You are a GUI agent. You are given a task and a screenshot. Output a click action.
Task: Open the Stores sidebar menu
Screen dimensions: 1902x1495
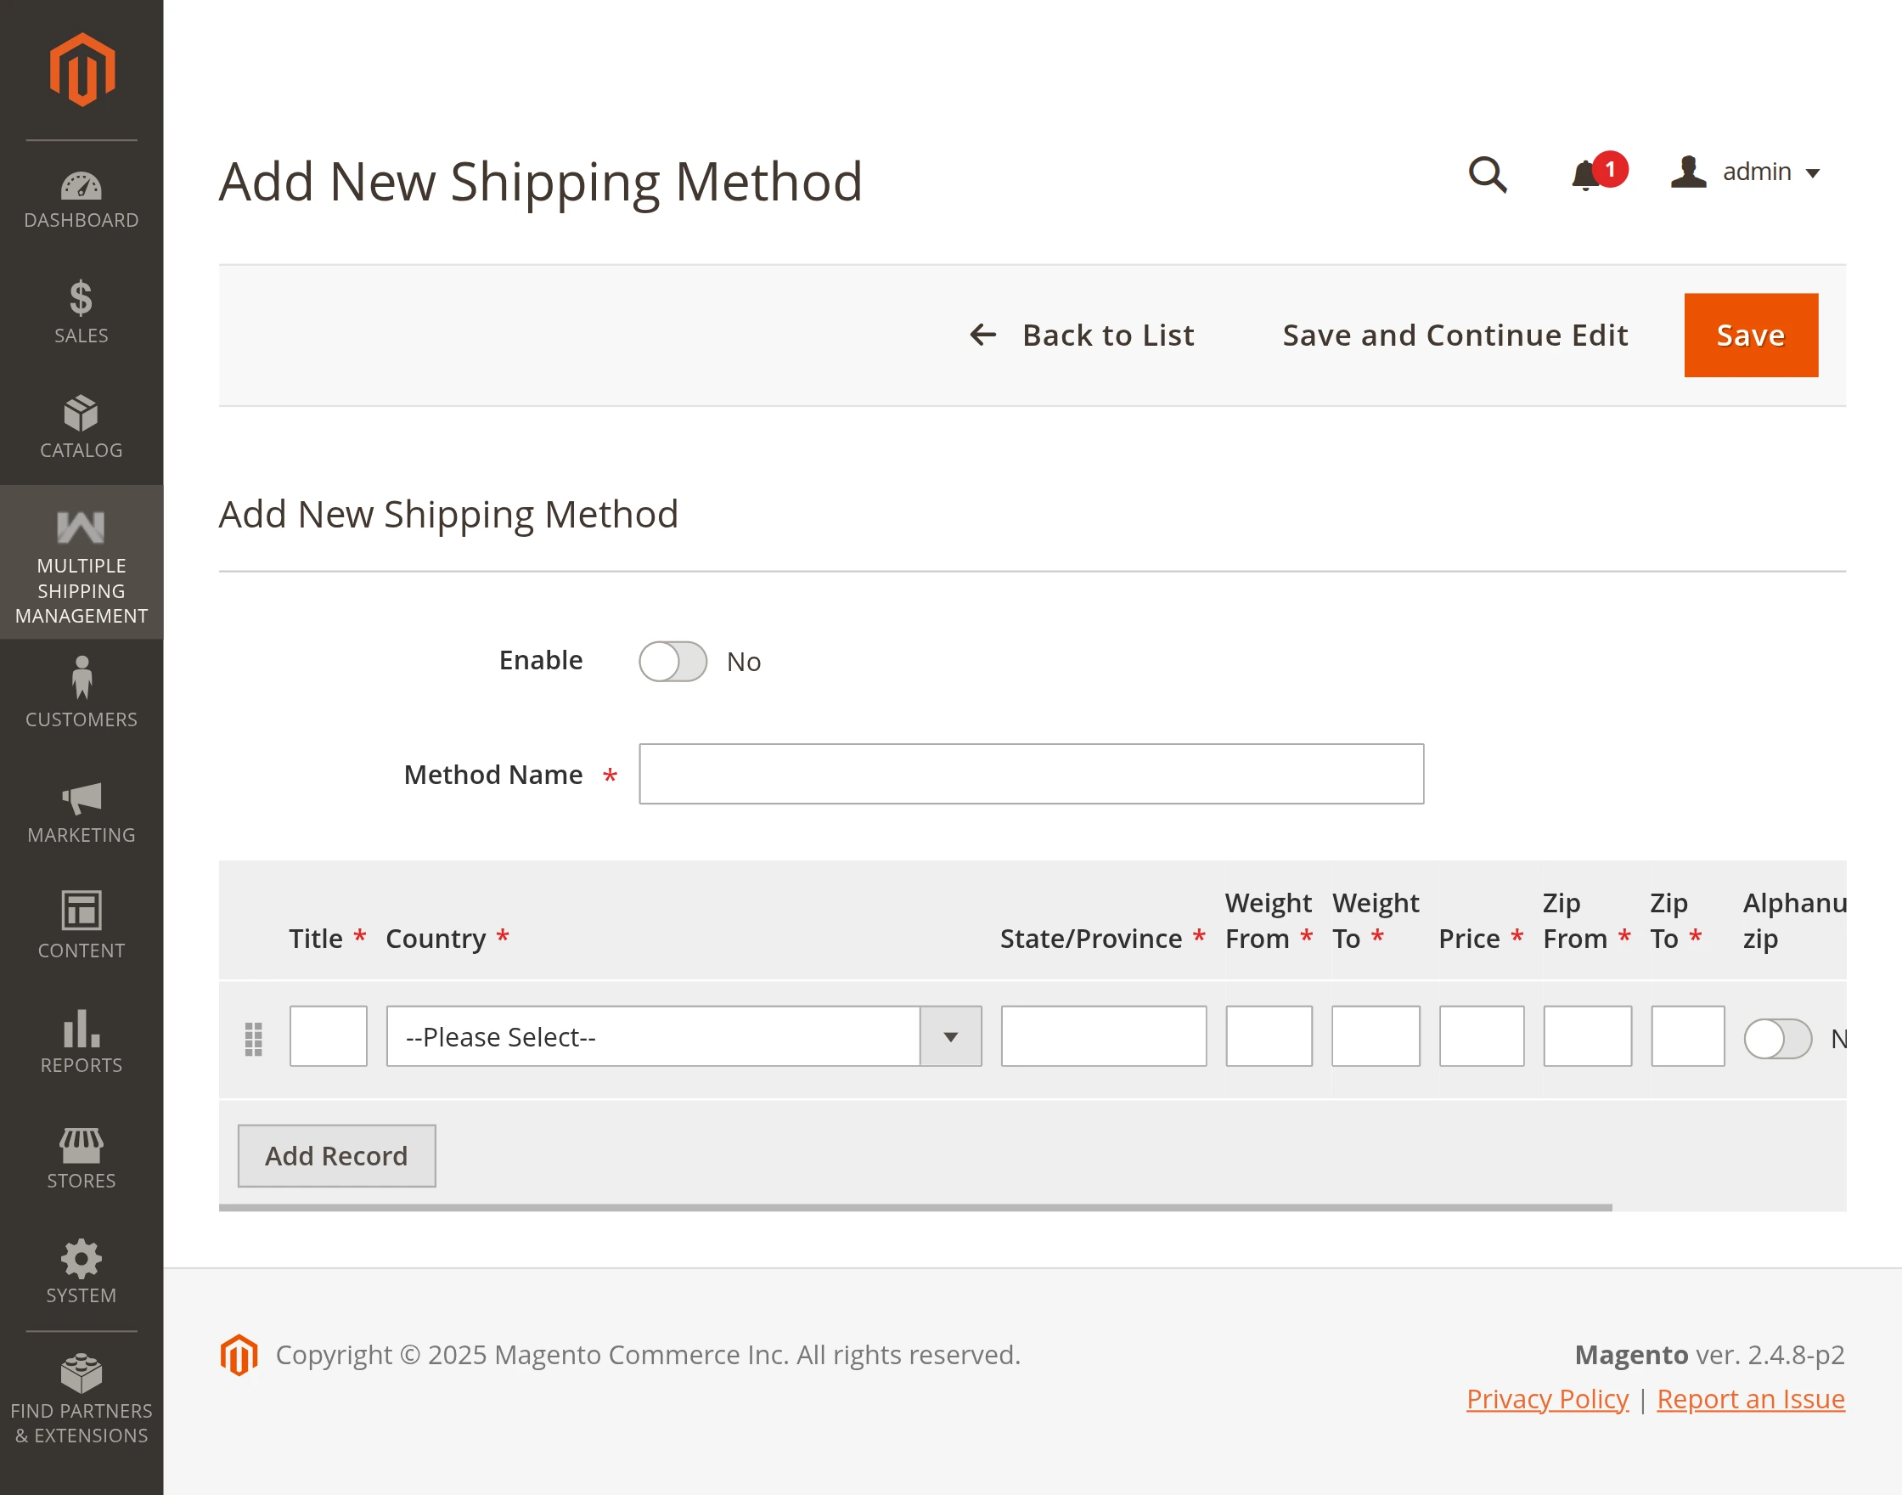82,1156
